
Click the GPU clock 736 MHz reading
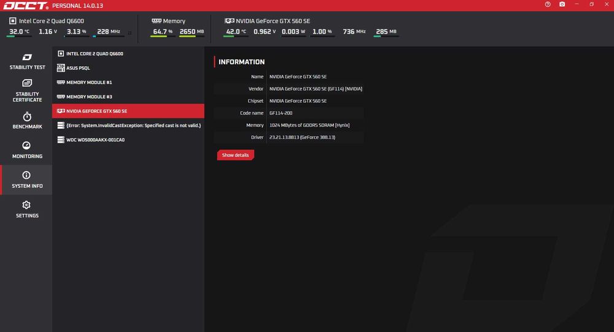coord(354,32)
